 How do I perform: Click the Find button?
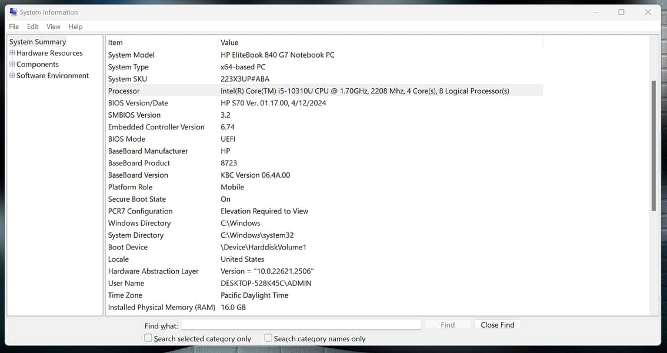click(x=448, y=325)
